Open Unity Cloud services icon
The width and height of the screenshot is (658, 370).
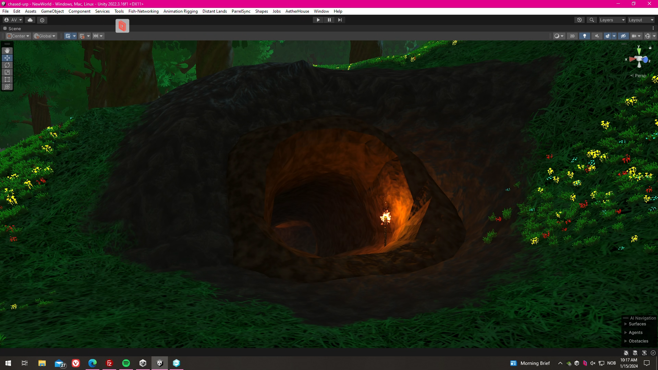click(30, 20)
